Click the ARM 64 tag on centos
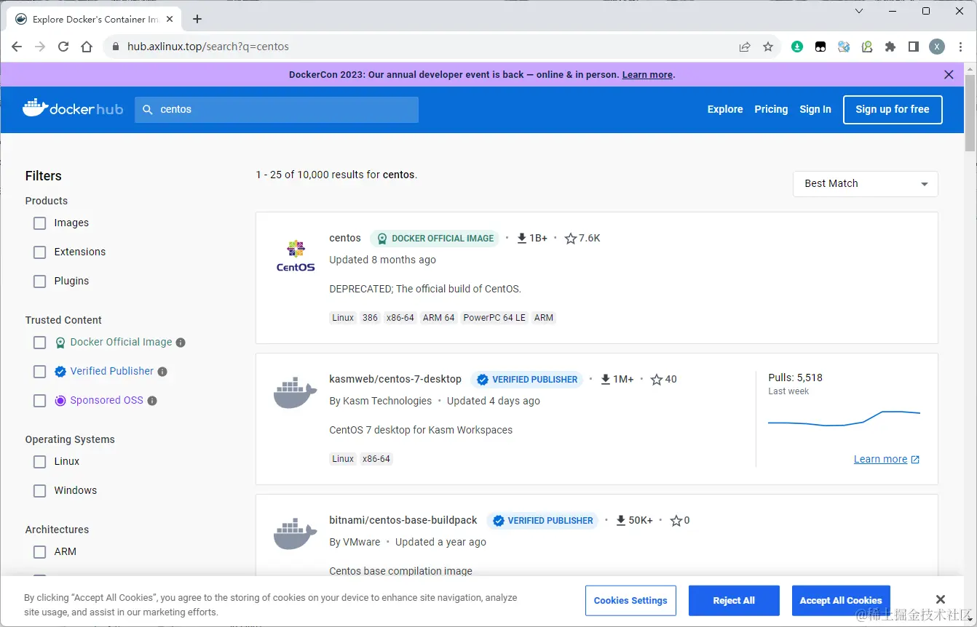The image size is (977, 627). click(439, 318)
